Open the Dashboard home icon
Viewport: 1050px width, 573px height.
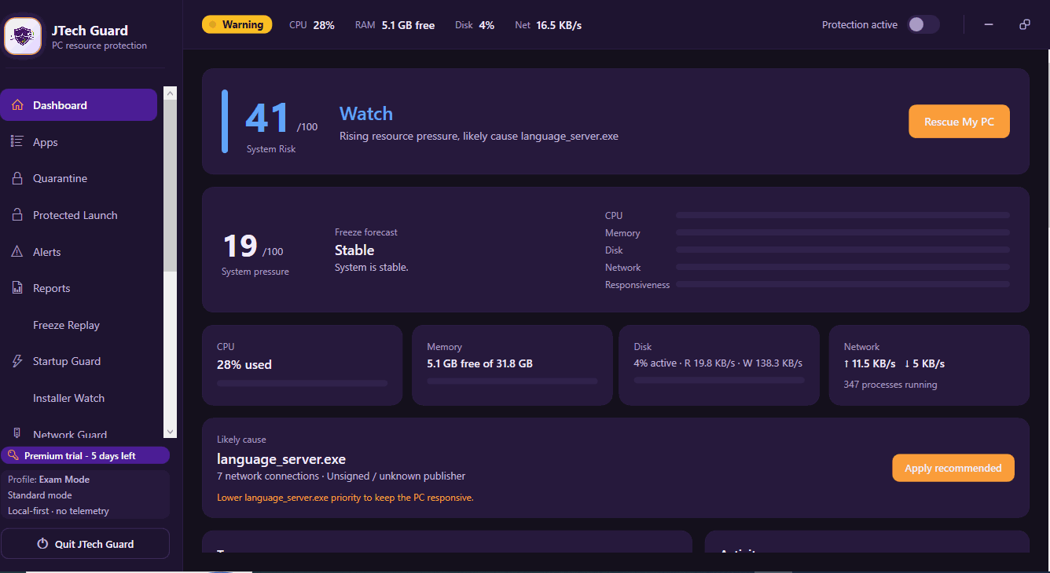point(17,105)
